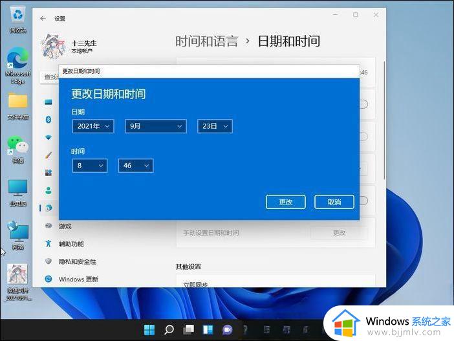
Task: Launch Microsoft Edge from the desktop
Action: 17,66
